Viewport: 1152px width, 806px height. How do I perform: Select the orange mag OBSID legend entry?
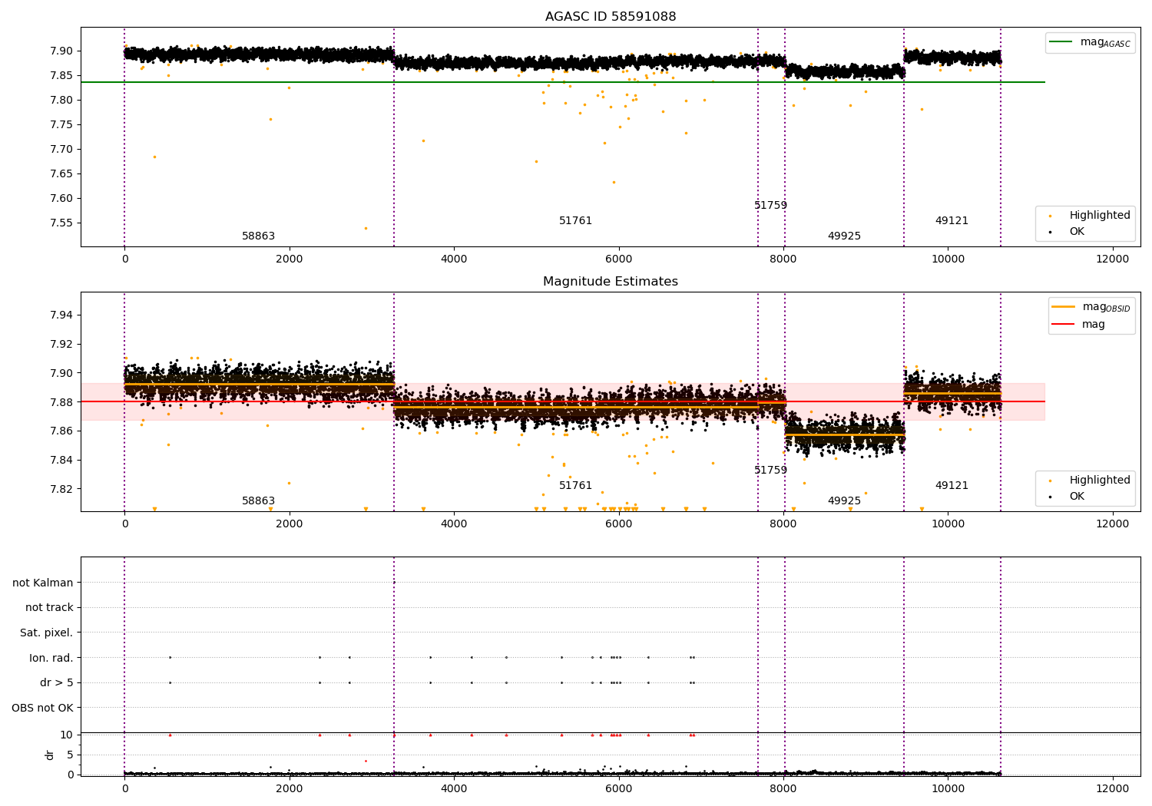pyautogui.click(x=1091, y=307)
